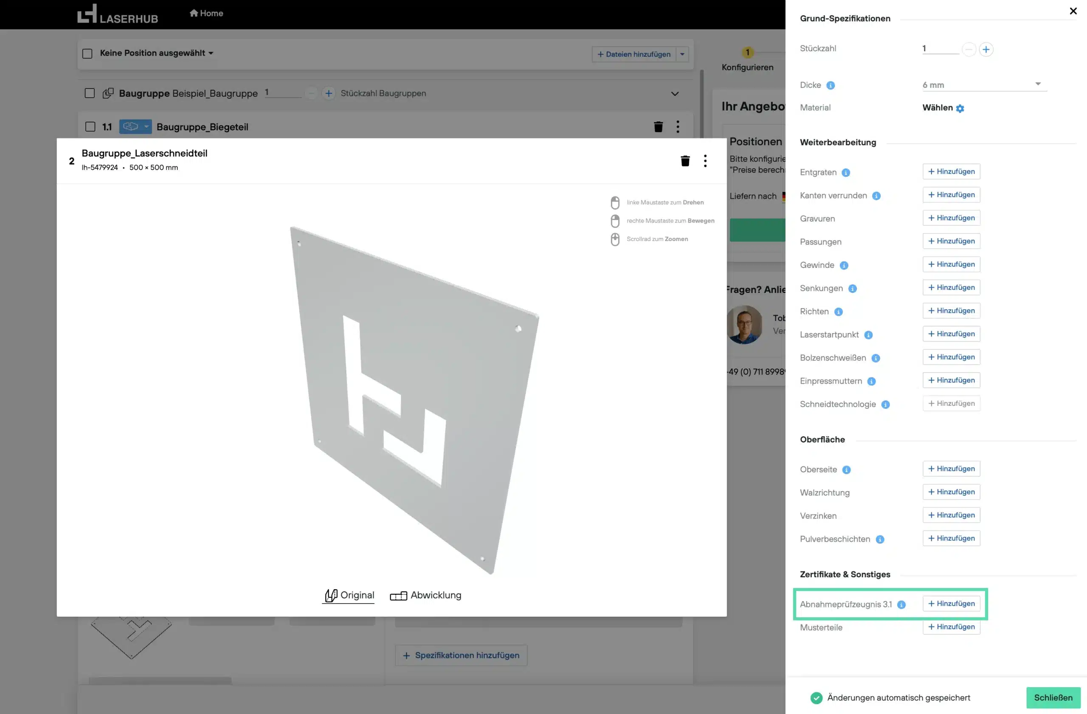Check the box for position 1.1
Screen dimensions: 1087x714
click(x=90, y=127)
